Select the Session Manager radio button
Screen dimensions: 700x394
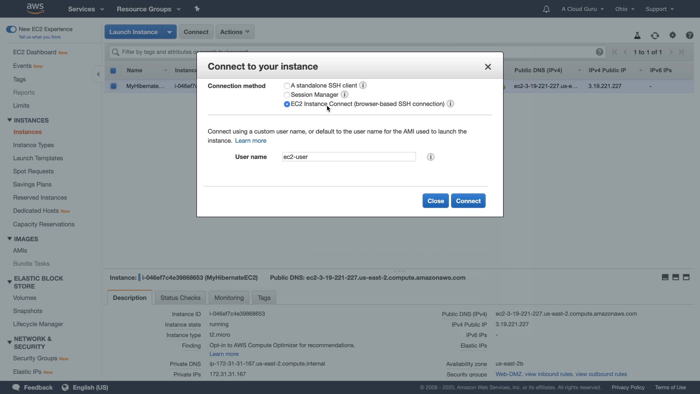[x=287, y=95]
